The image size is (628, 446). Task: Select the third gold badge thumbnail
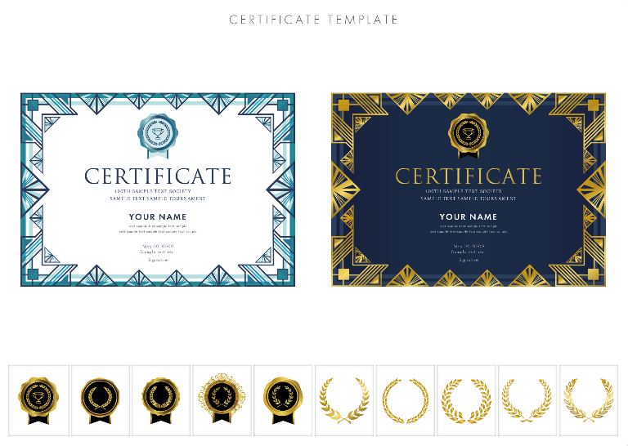pos(160,400)
